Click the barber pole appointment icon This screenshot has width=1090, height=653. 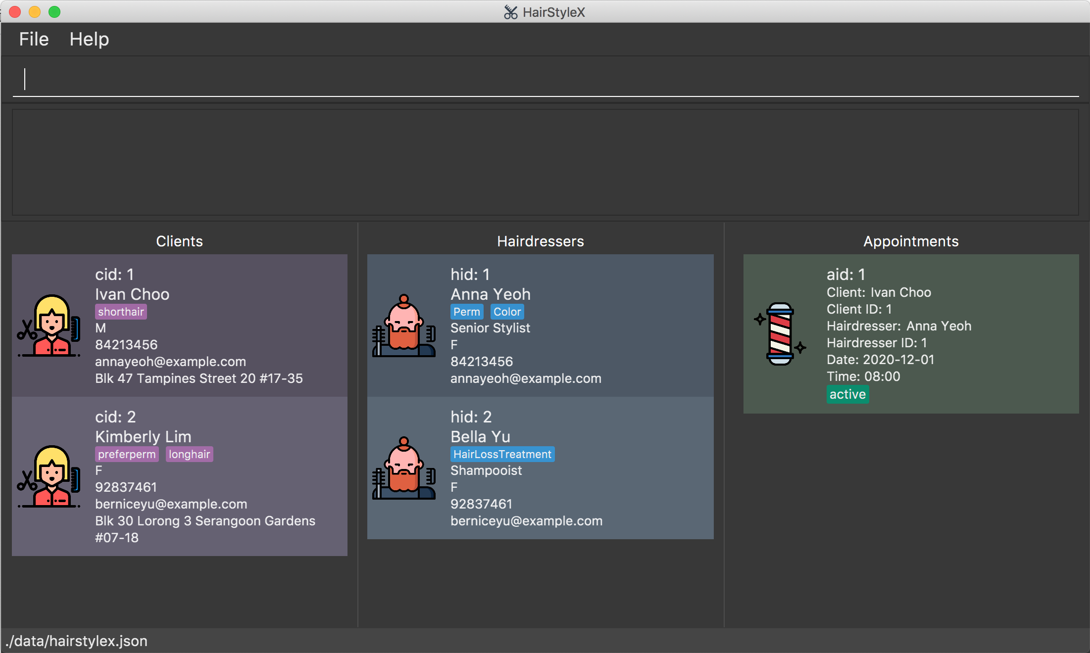780,334
